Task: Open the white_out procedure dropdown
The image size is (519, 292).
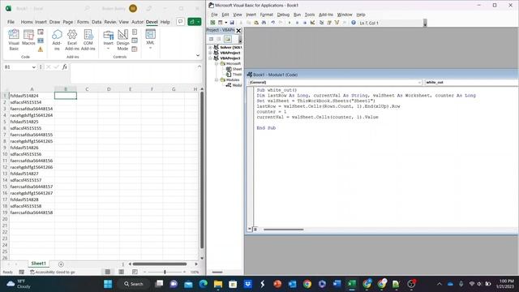Action: coord(472,82)
